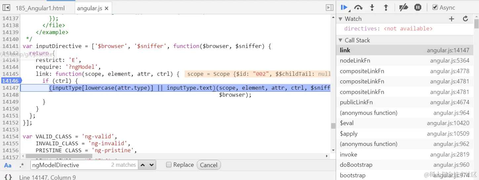This screenshot has width=479, height=180.
Task: Close the angular.js tab
Action: pyautogui.click(x=107, y=9)
